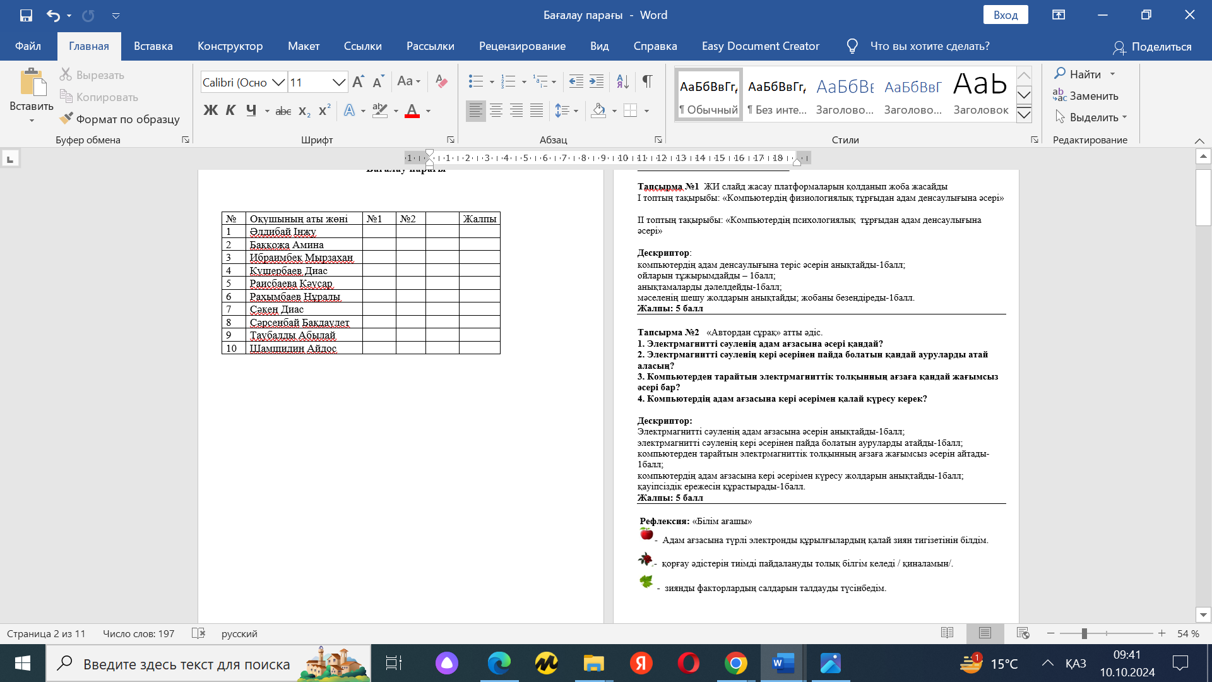Expand the styles gallery list
The height and width of the screenshot is (682, 1212).
(x=1024, y=115)
